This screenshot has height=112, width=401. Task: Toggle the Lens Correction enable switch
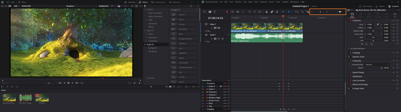tap(350, 81)
